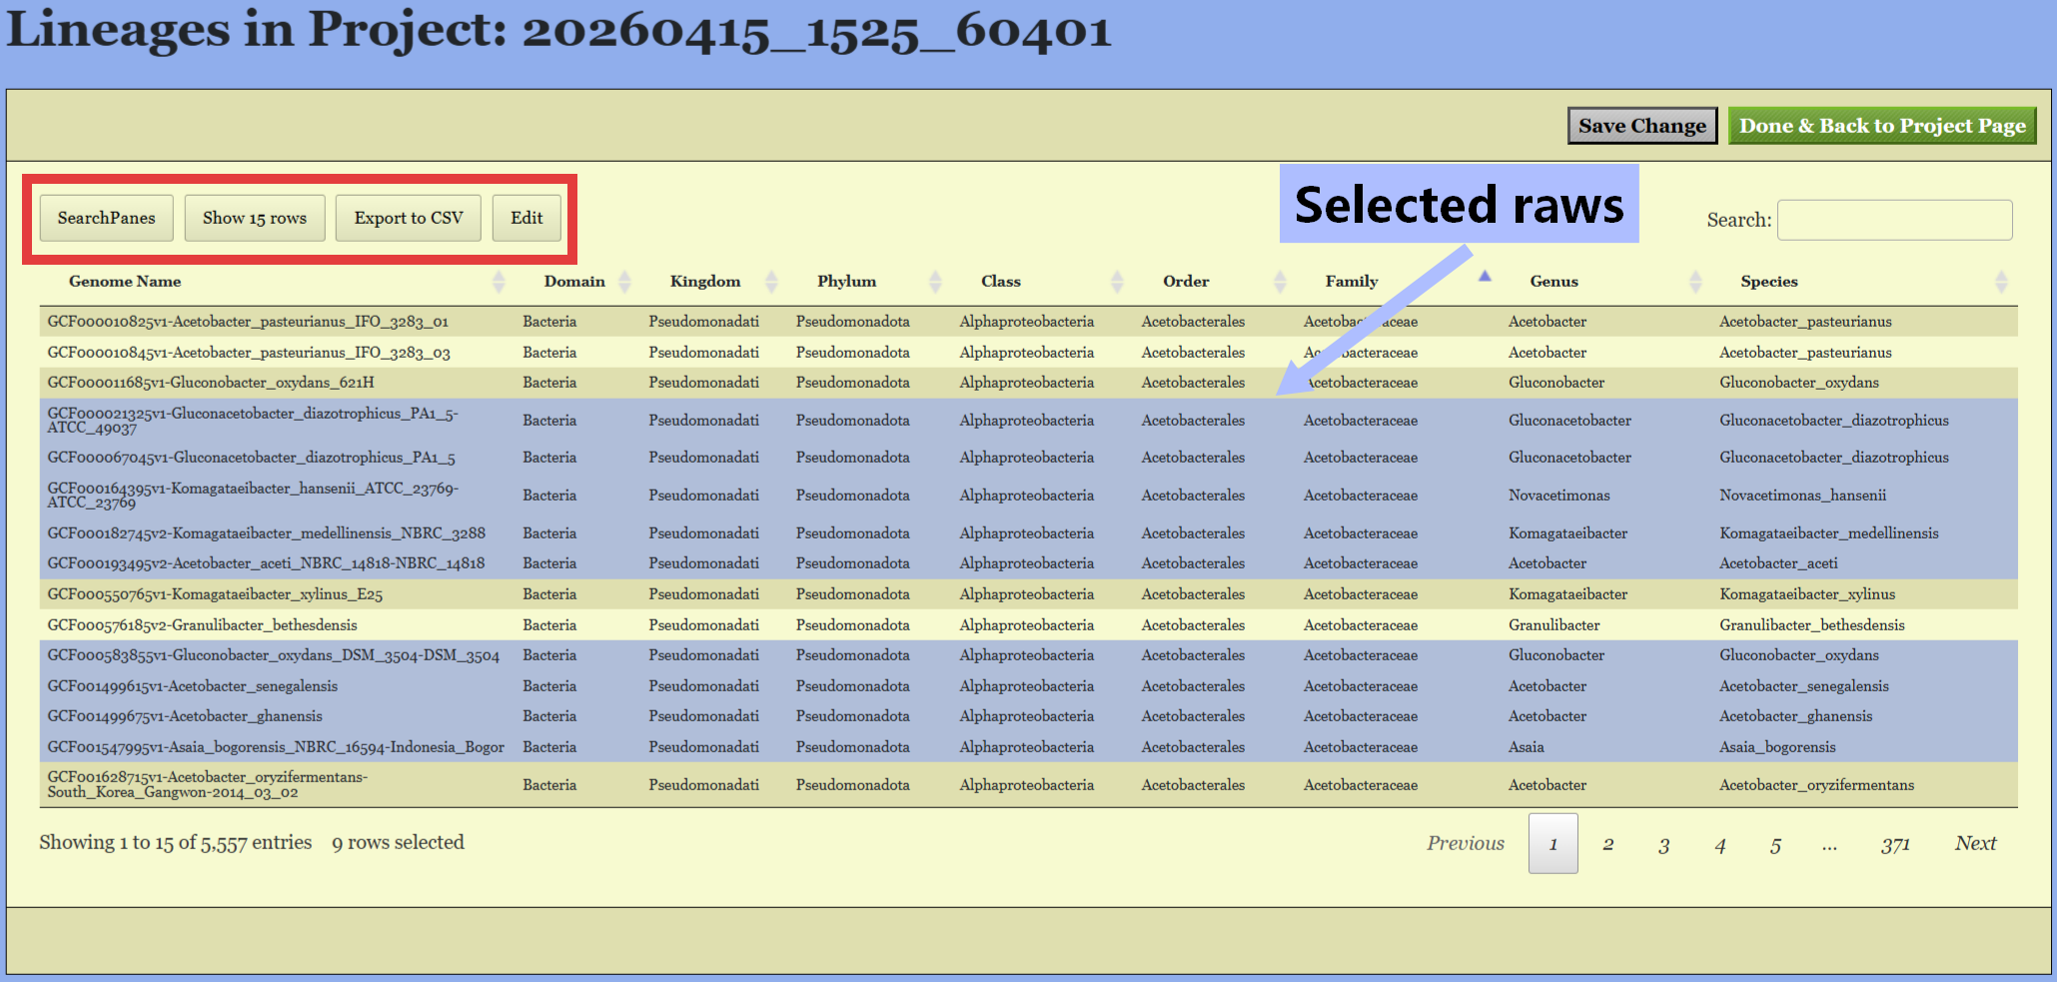Click the Order column sort arrows
This screenshot has width=2057, height=982.
[x=1280, y=282]
